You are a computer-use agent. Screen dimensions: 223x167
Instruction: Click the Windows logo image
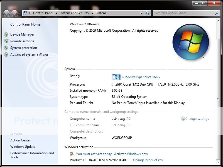click(191, 42)
